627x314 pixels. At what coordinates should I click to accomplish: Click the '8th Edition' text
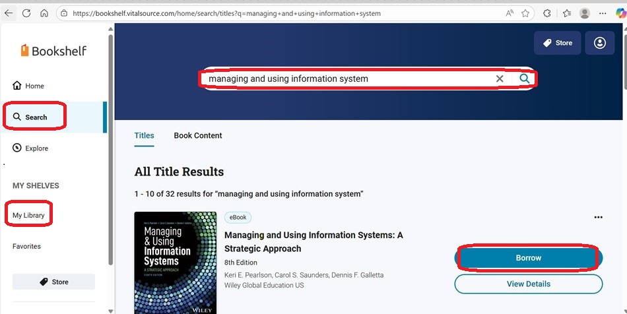point(241,263)
